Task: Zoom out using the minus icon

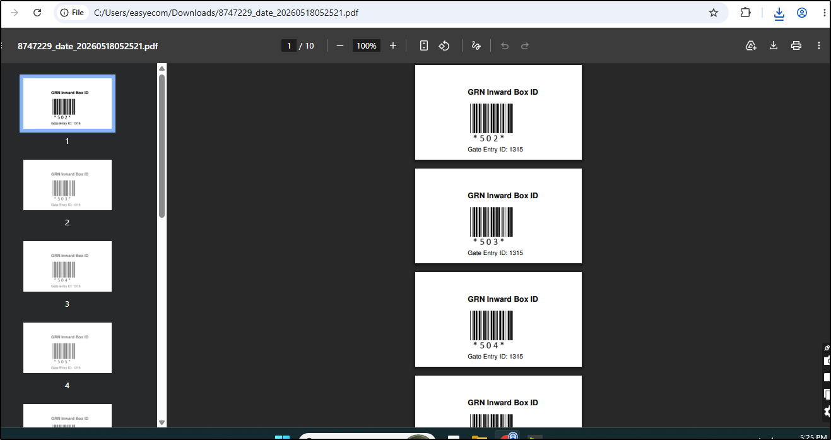Action: click(x=340, y=45)
